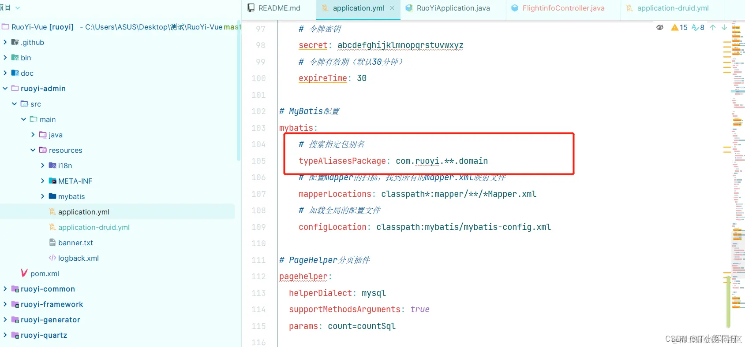Image resolution: width=745 pixels, height=347 pixels.
Task: Expand the ruoyi-framework module
Action: (x=5, y=304)
